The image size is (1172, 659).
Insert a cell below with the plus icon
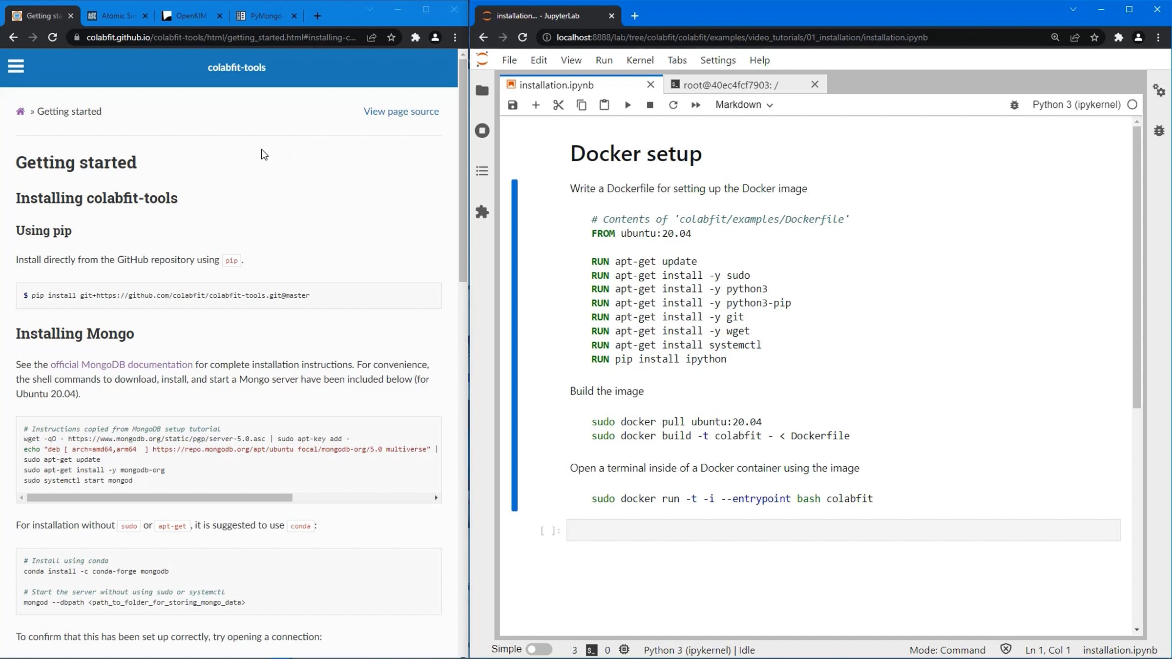pos(536,105)
